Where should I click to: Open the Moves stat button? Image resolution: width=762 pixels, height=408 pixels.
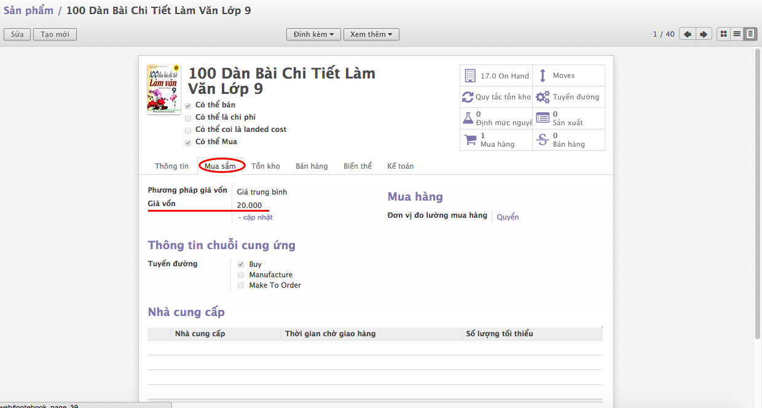point(568,75)
